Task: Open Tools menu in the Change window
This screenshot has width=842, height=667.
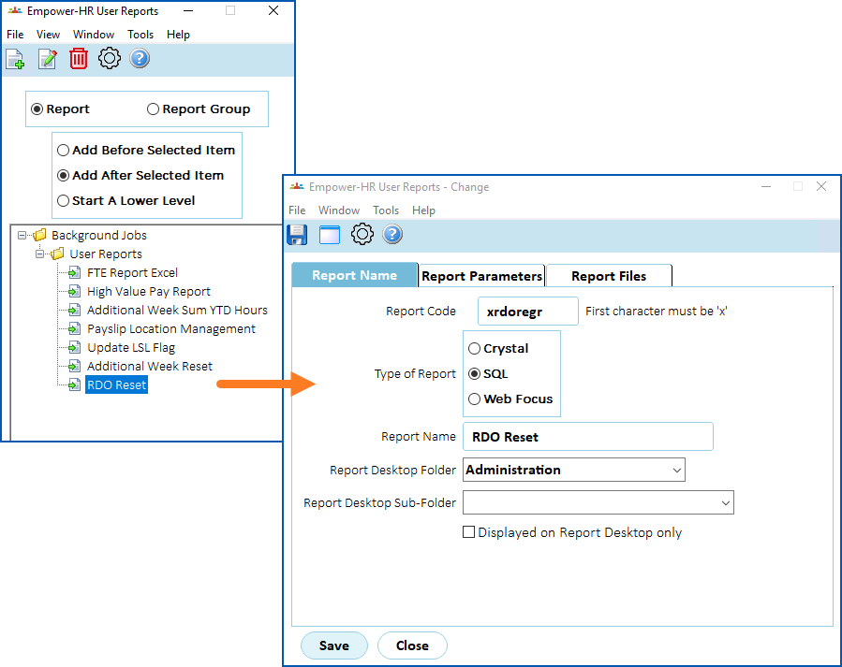Action: pyautogui.click(x=386, y=210)
